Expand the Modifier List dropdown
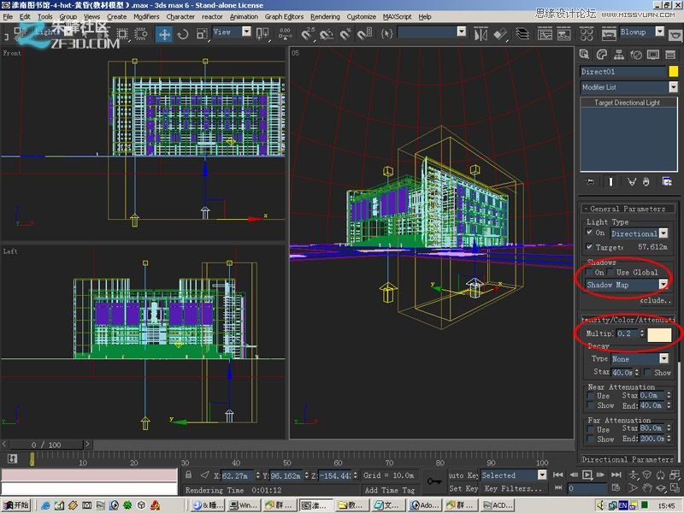The height and width of the screenshot is (513, 684). click(x=673, y=87)
